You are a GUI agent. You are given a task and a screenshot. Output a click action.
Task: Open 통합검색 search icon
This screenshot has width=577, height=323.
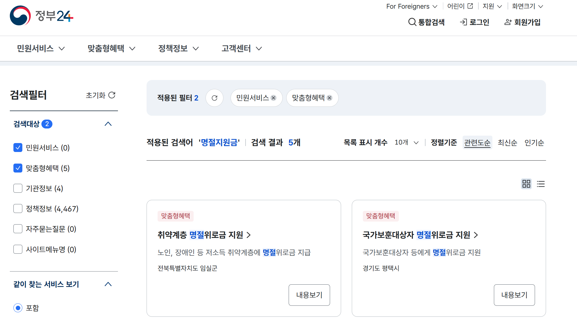point(412,22)
